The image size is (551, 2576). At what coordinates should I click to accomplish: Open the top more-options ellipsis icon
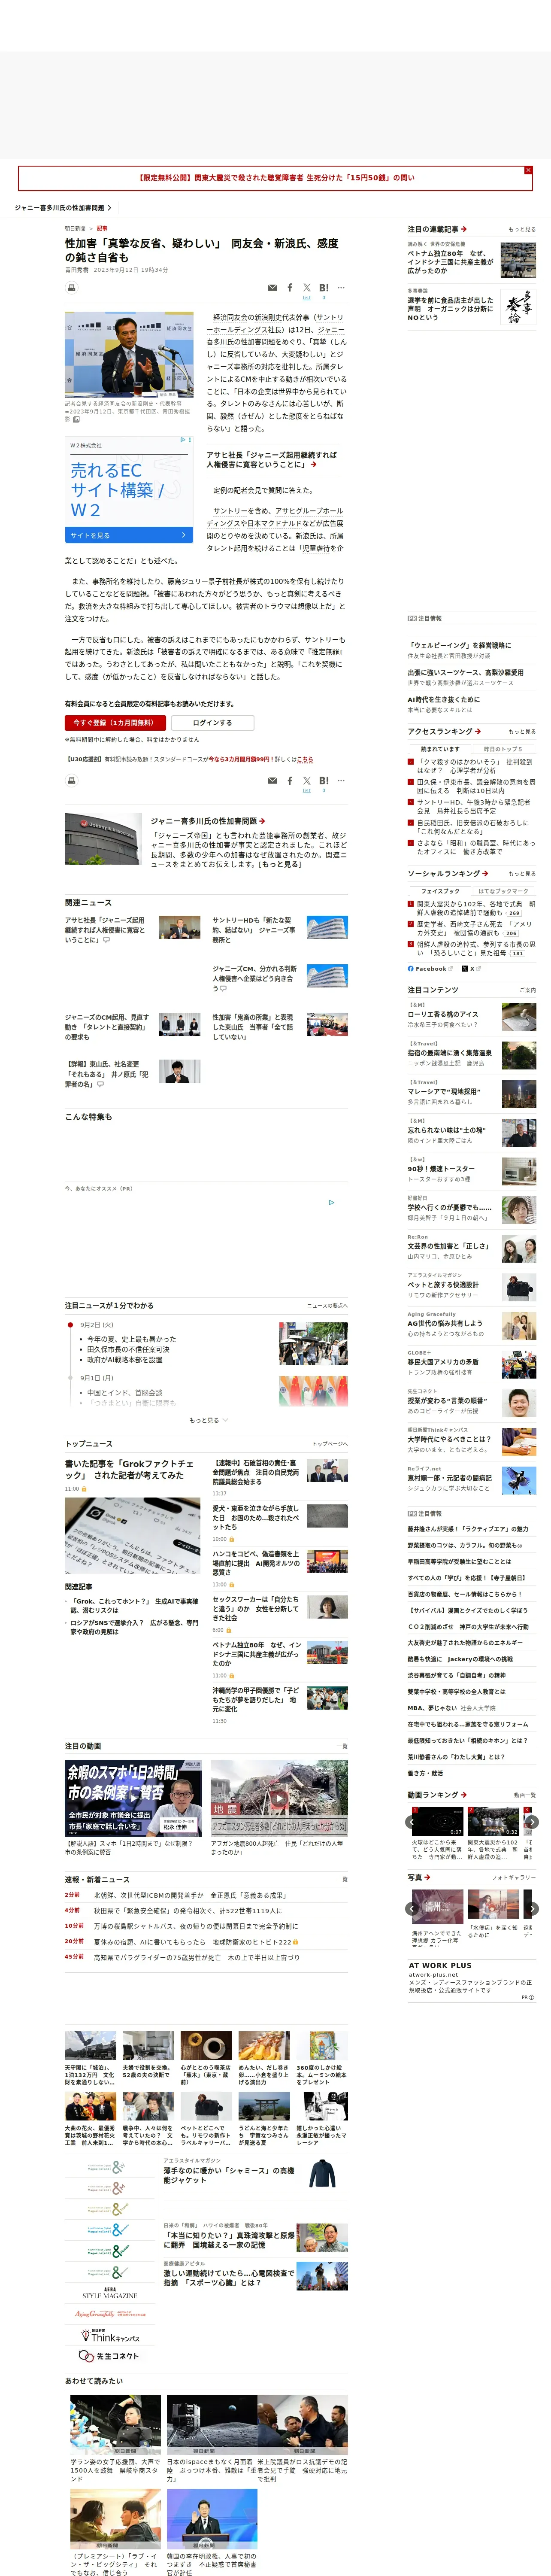(341, 288)
